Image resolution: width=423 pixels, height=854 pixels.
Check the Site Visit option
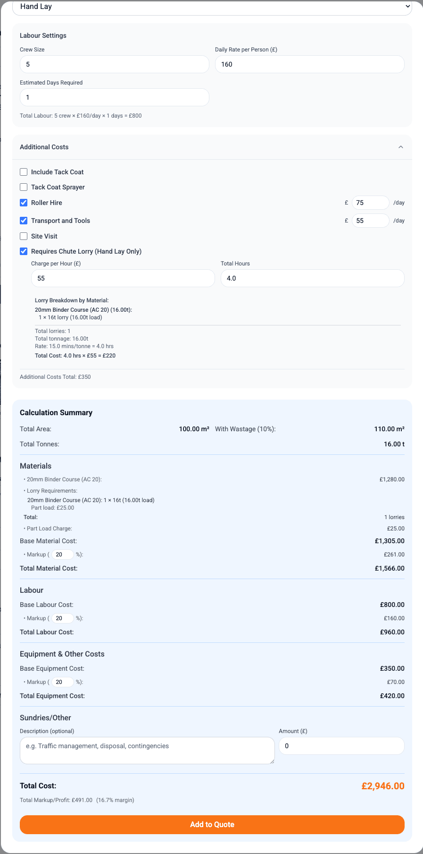24,236
